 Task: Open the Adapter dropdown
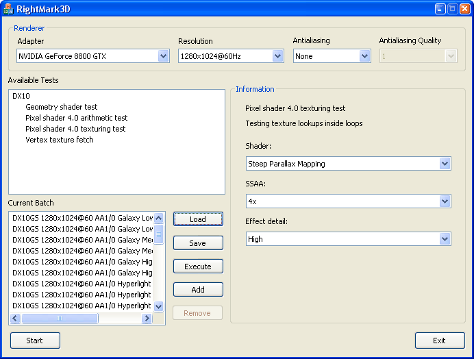[163, 56]
